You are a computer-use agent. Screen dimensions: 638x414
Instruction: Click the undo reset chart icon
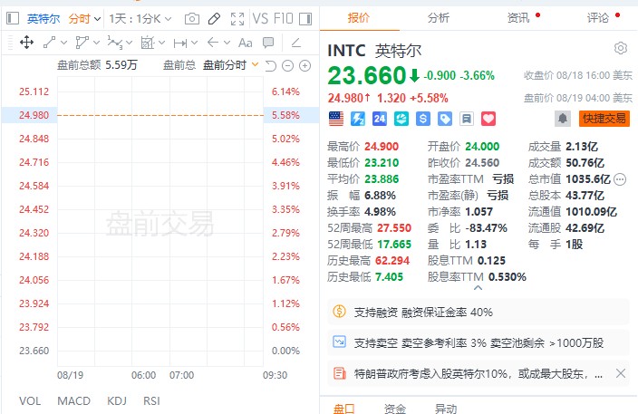271,65
